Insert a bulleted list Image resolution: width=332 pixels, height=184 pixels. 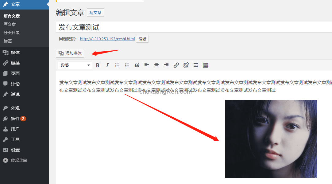click(117, 65)
